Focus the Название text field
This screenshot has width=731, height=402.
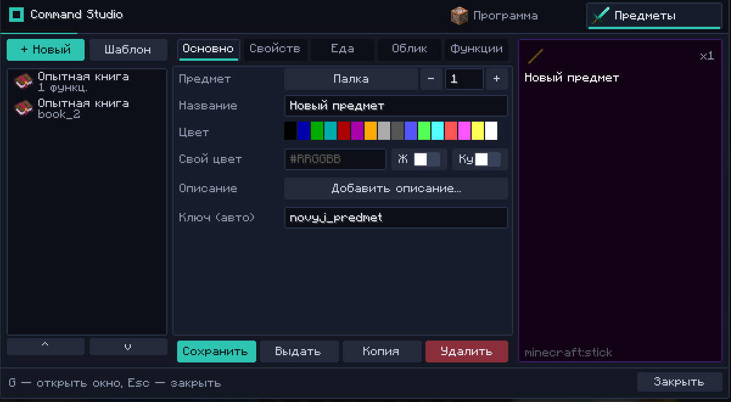(396, 106)
